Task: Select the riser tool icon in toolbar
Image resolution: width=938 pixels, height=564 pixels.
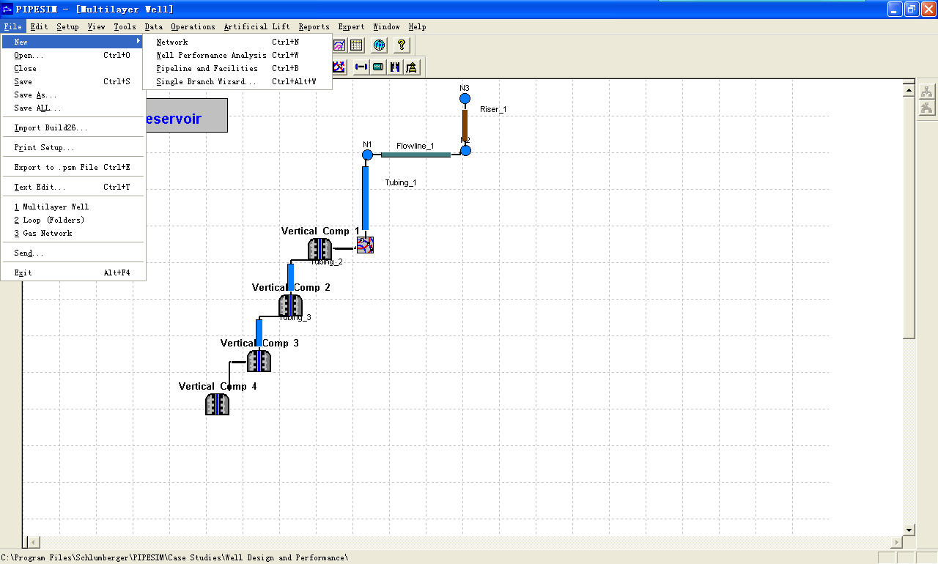Action: click(412, 67)
